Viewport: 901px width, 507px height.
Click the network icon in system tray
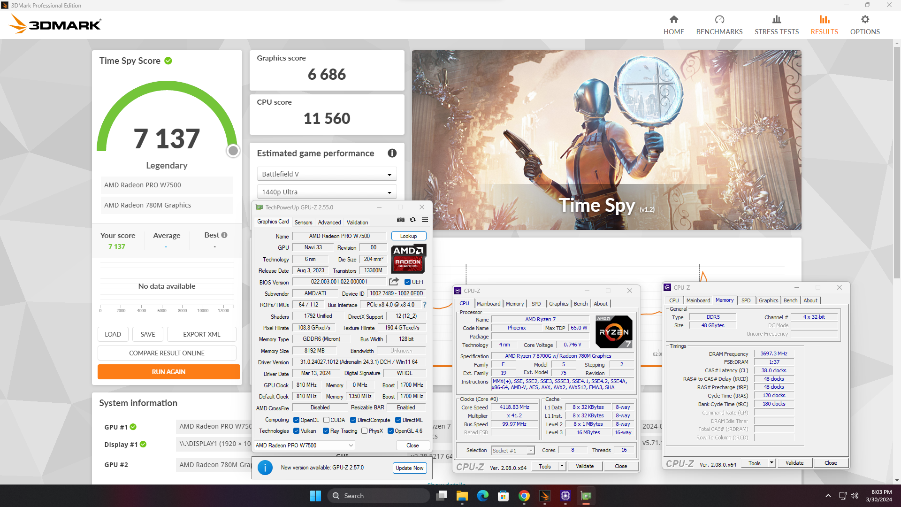pos(843,496)
